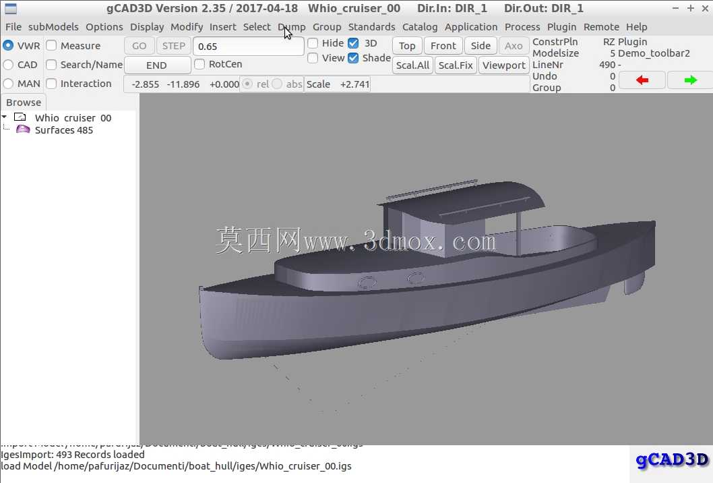
Task: Open the Select menu
Action: 257,27
